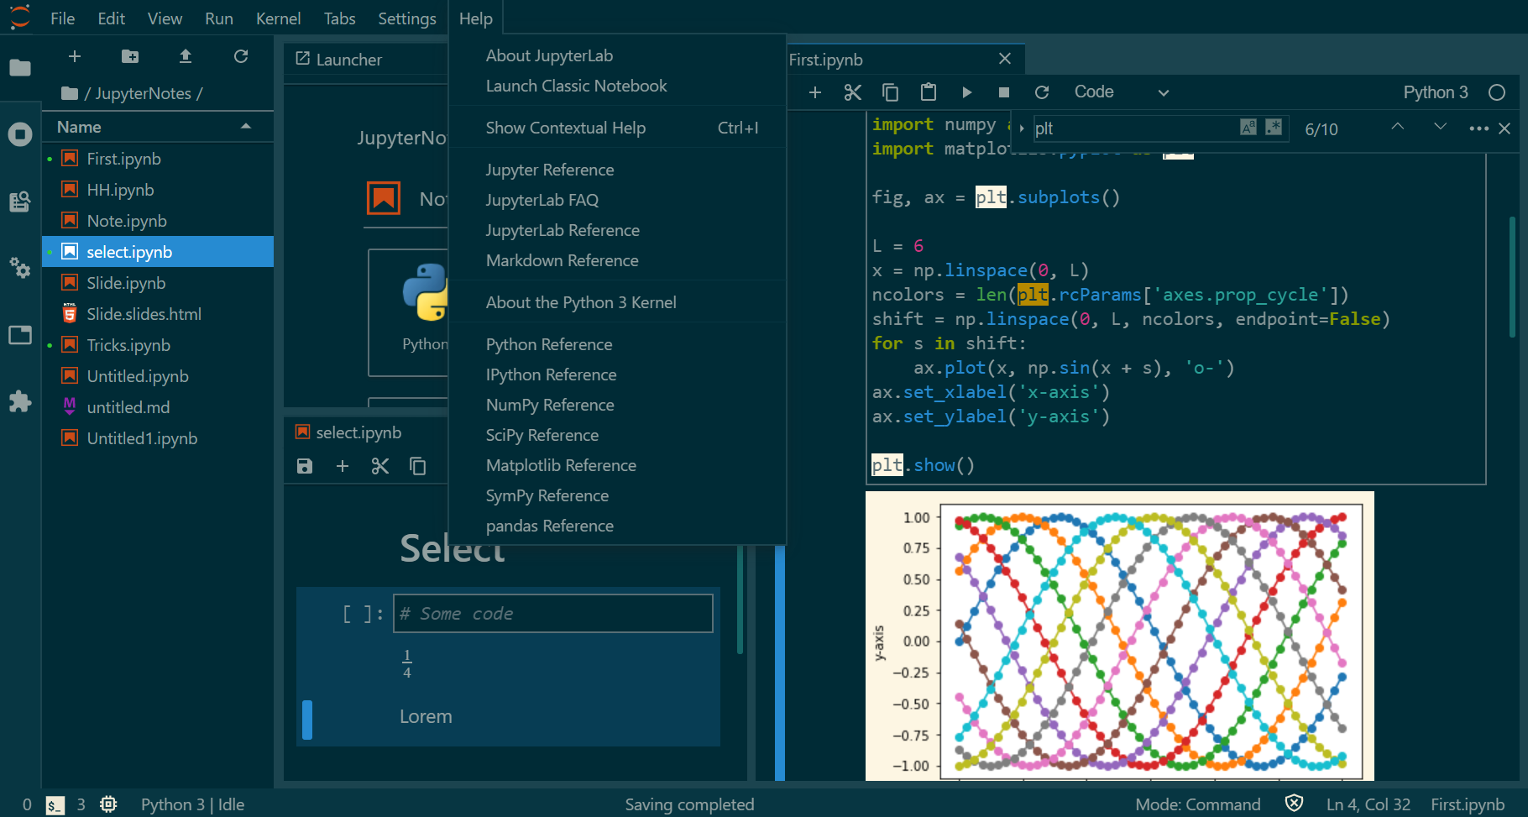This screenshot has width=1528, height=817.
Task: Open the Settings menu
Action: (407, 18)
